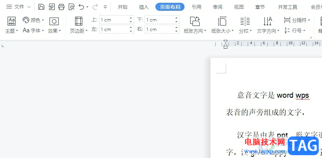This screenshot has width=322, height=158.
Task: Open Print Preview icon
Action: pos(72,7)
